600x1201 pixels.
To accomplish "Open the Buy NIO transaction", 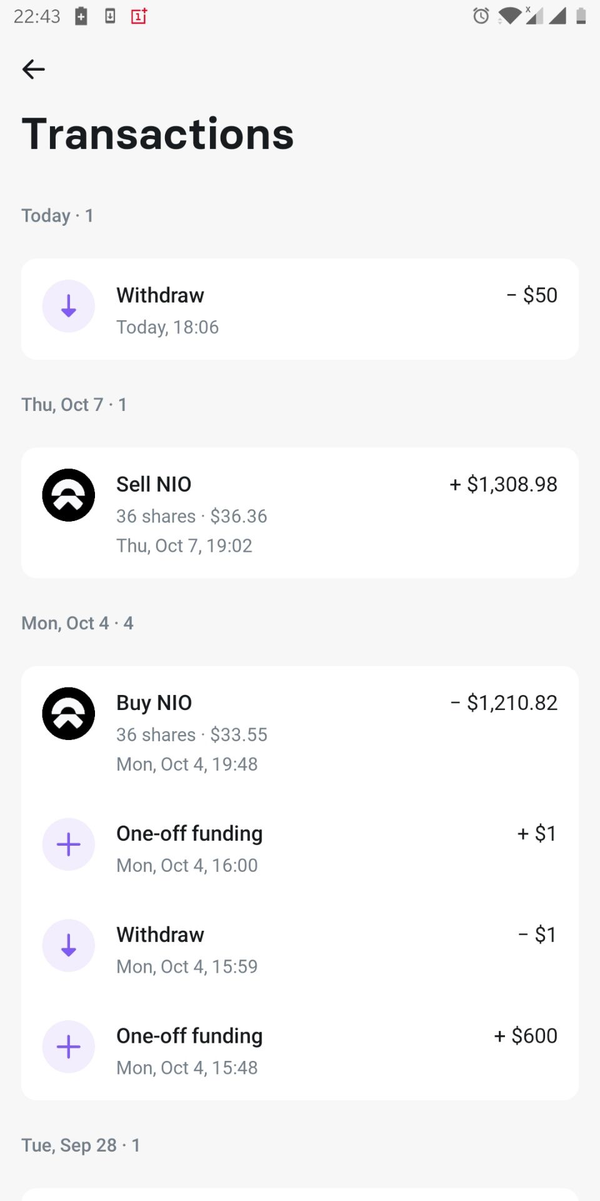I will 154,703.
